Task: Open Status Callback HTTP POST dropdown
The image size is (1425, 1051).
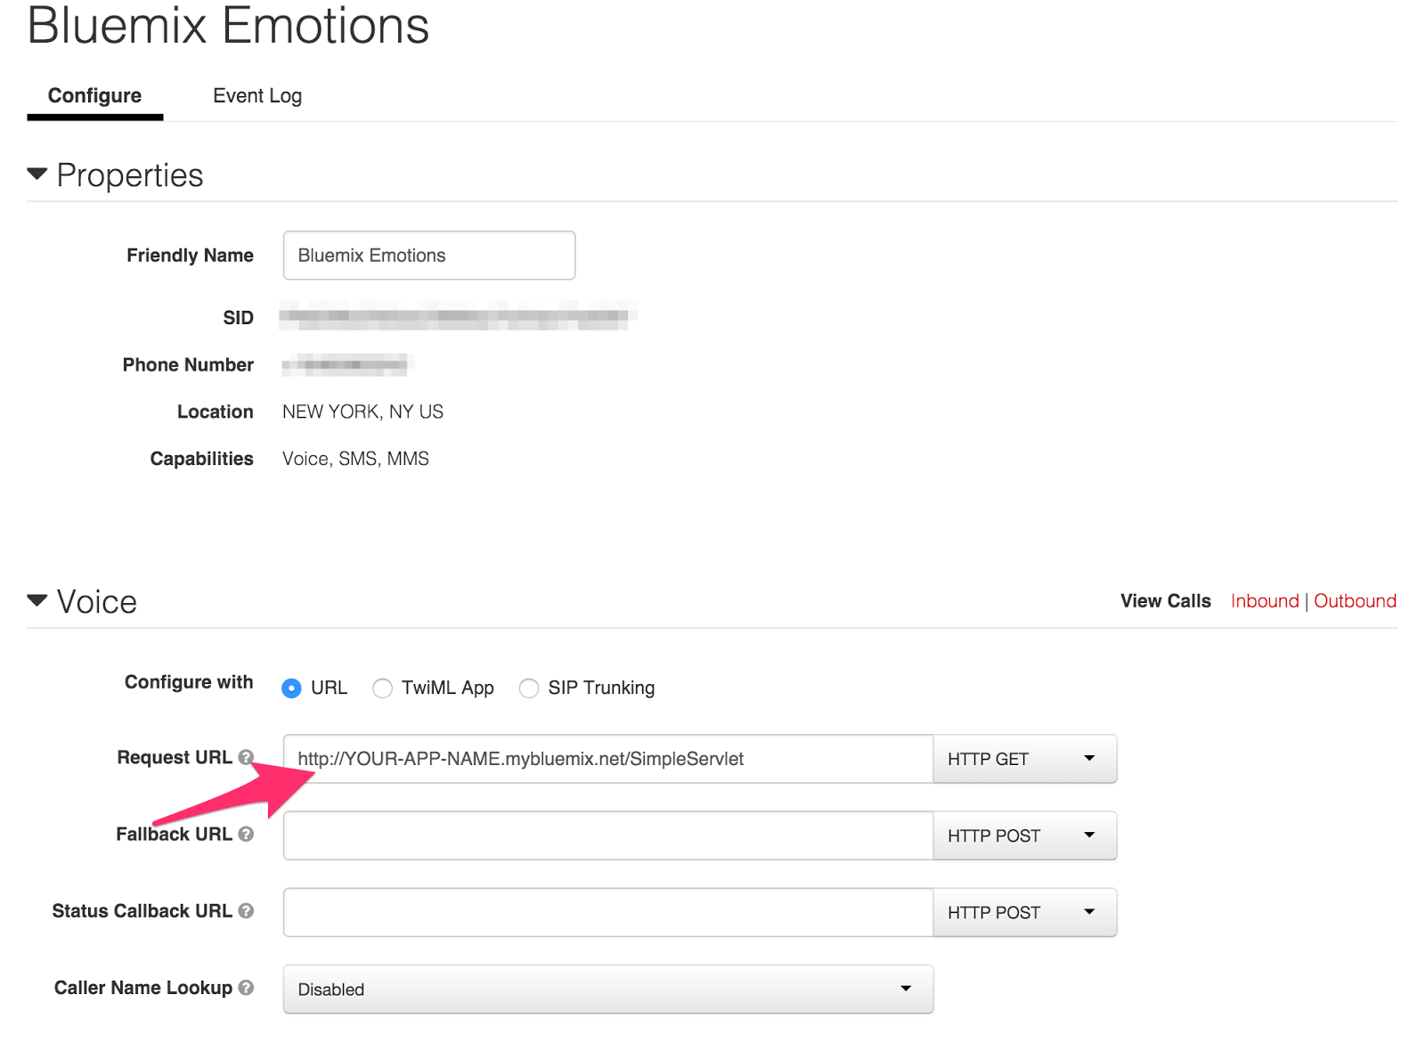Action: [1024, 912]
